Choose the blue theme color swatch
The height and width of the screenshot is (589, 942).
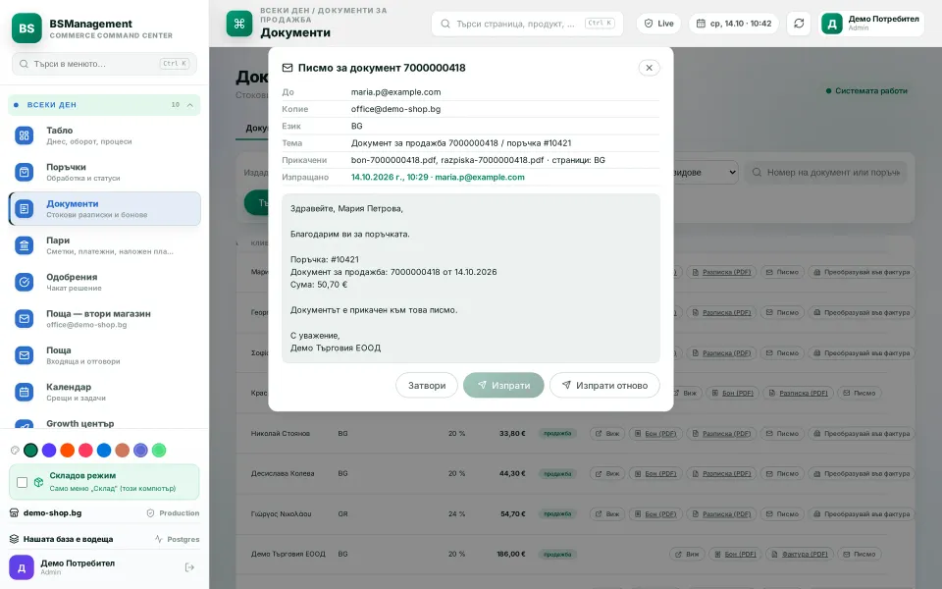[104, 451]
